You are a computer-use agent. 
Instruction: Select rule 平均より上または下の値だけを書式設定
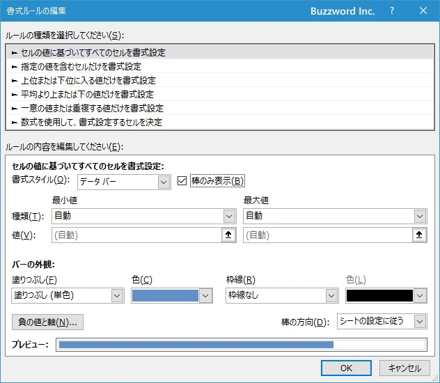coord(220,94)
